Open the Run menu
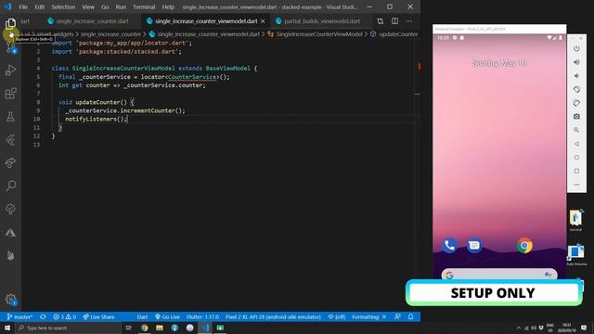The height and width of the screenshot is (334, 594). [121, 6]
